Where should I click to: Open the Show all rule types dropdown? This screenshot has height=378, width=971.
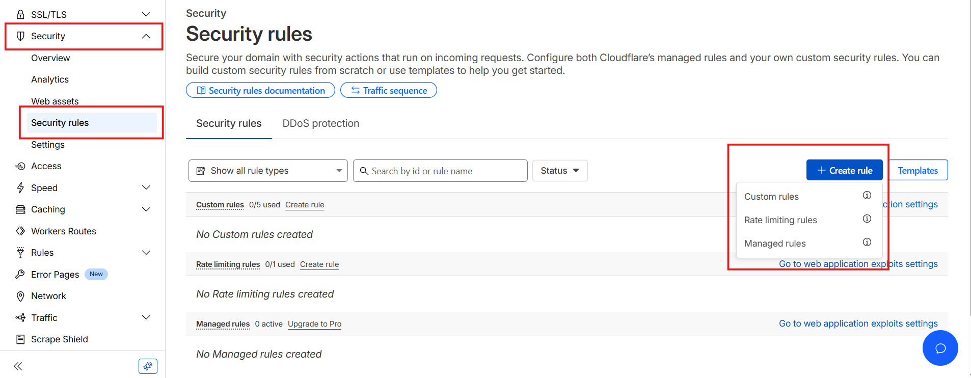(x=267, y=170)
